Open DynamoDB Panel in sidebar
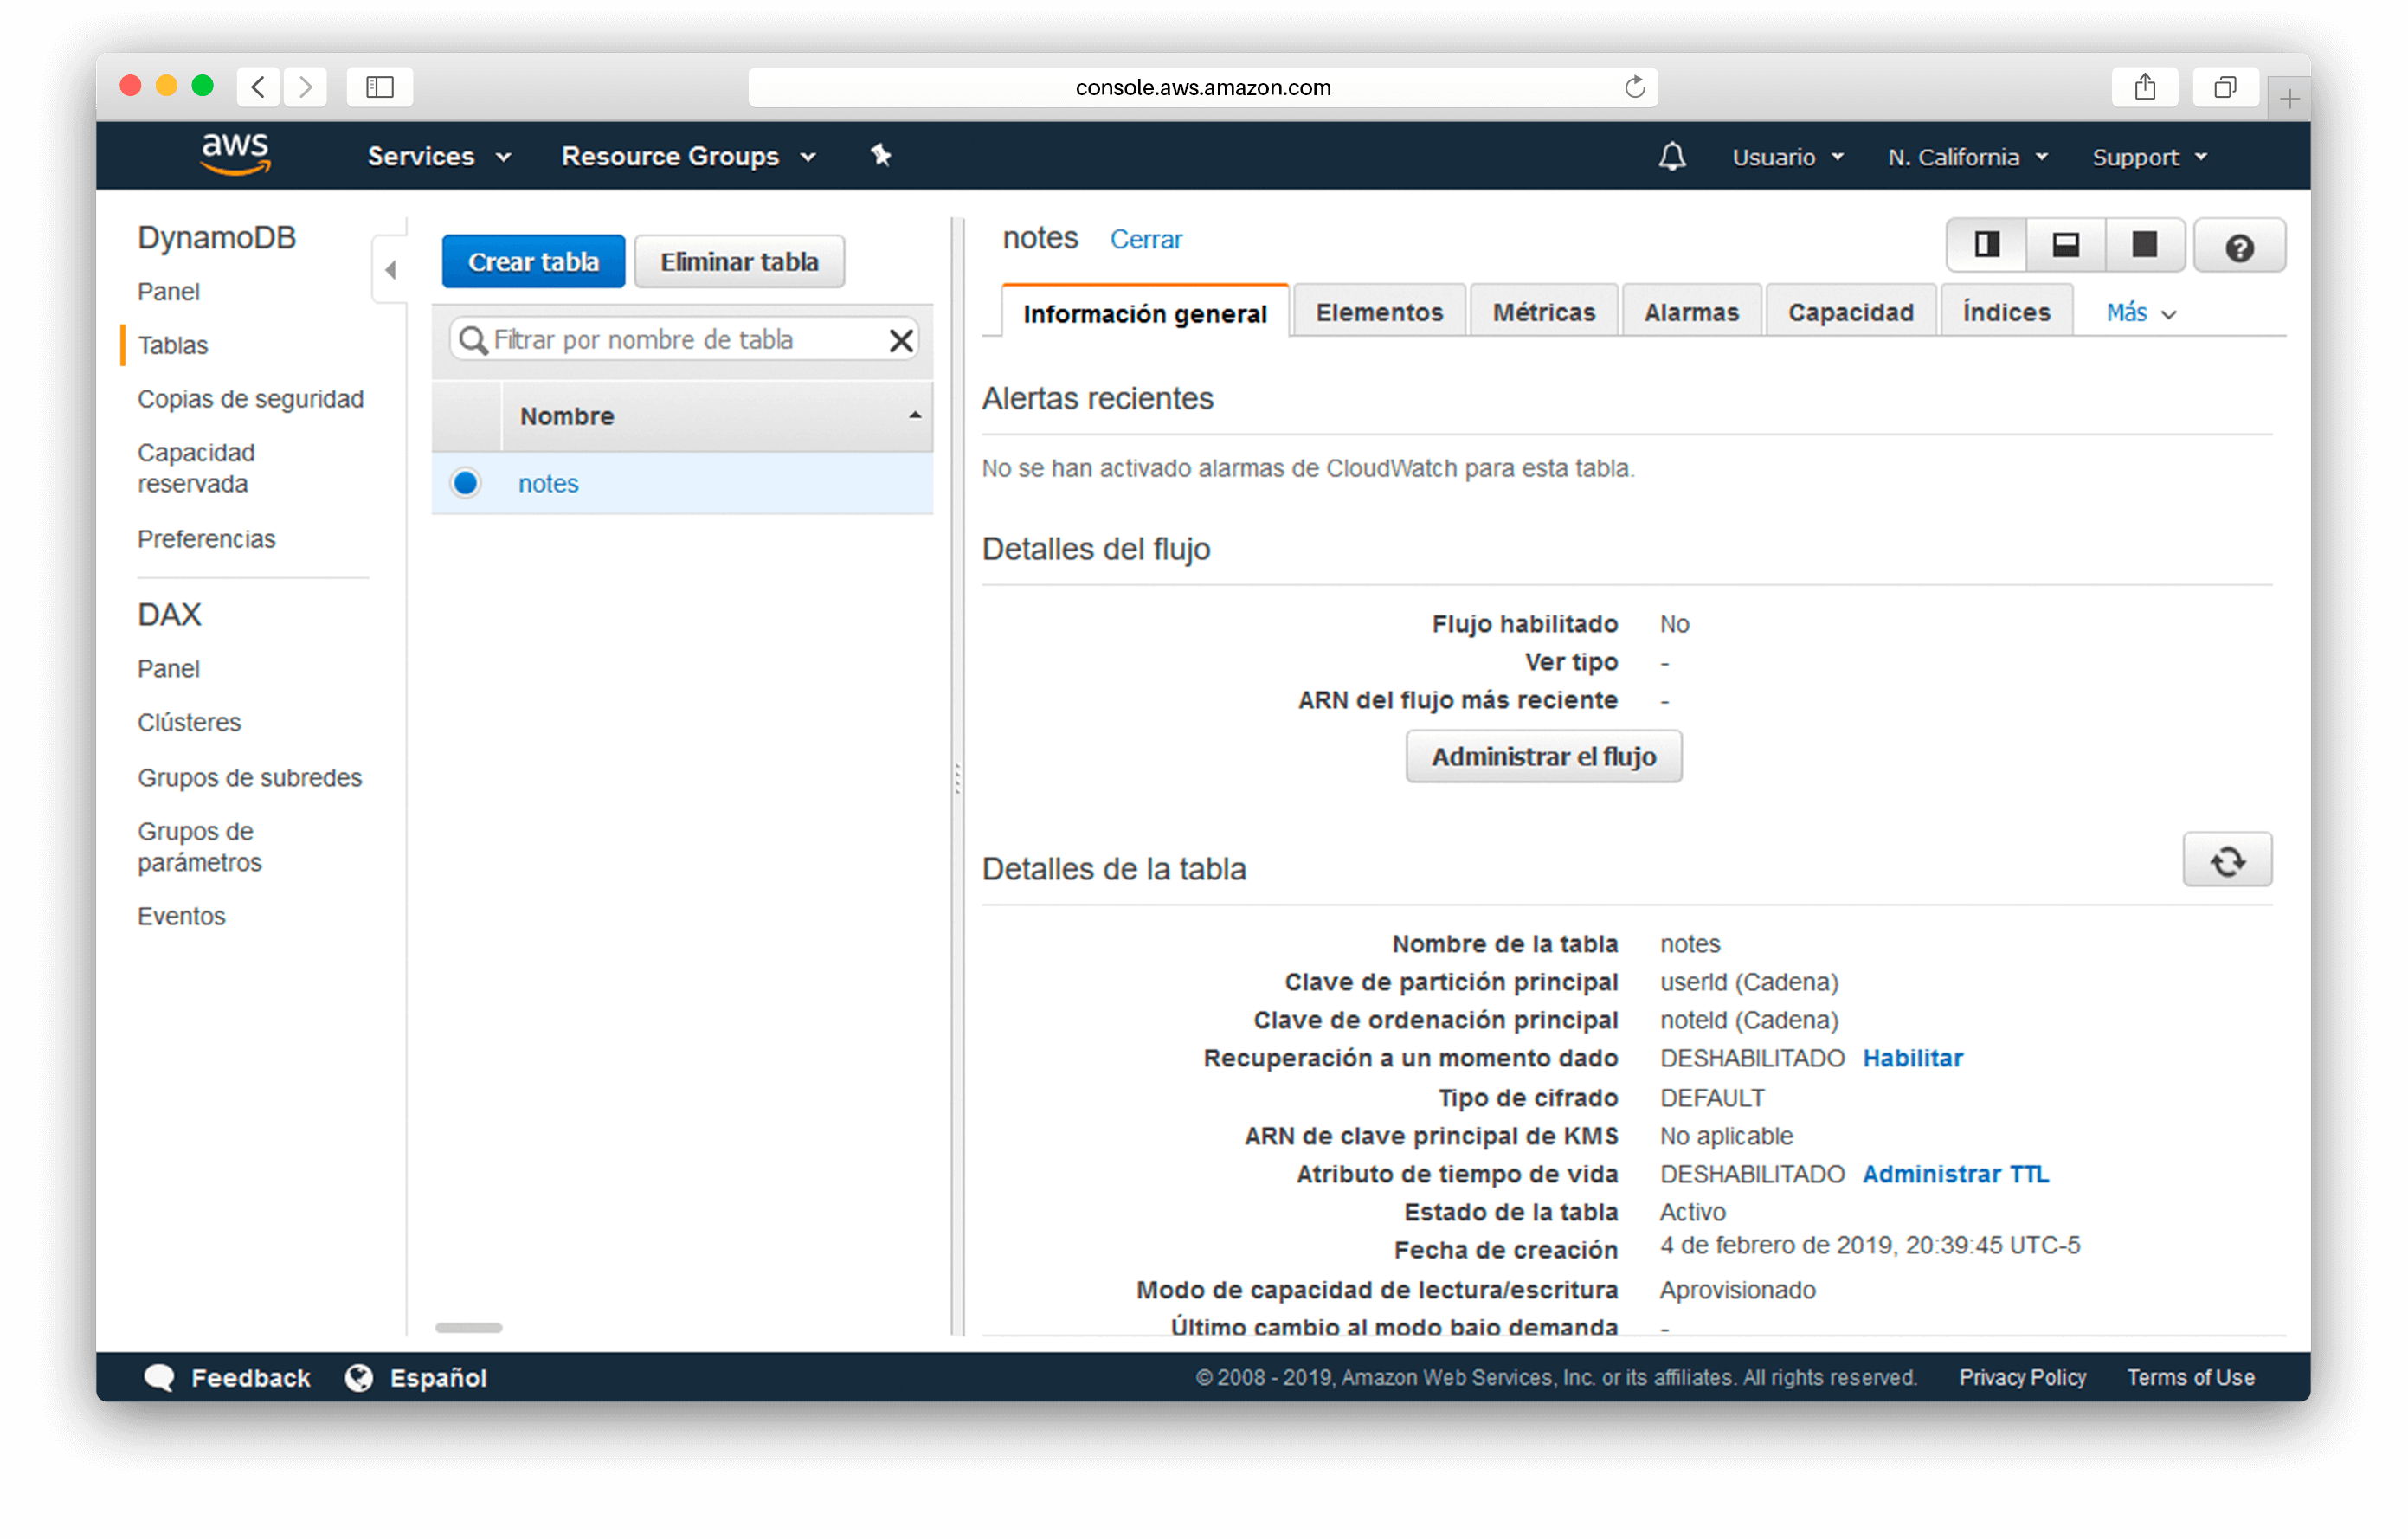The height and width of the screenshot is (1539, 2408). (x=168, y=292)
